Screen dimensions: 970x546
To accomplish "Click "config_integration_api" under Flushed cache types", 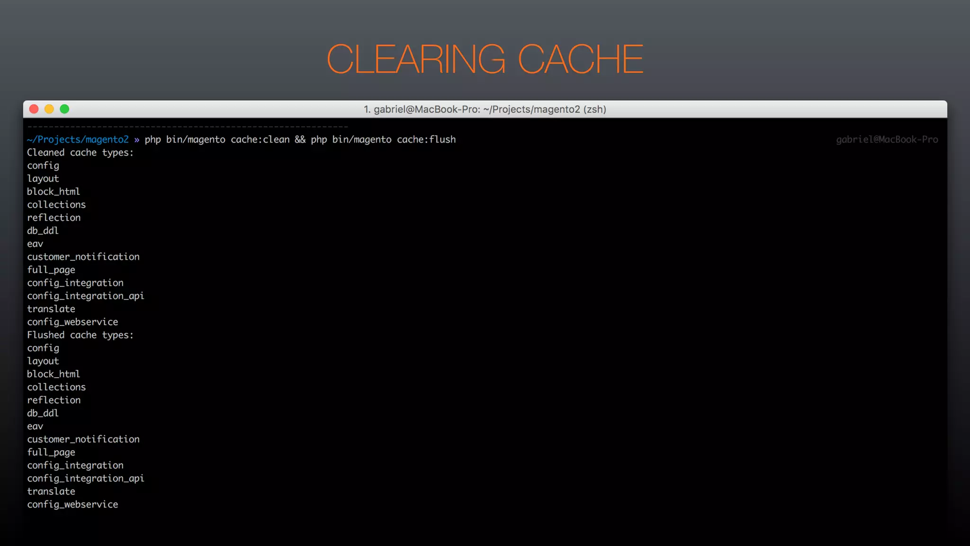I will (86, 478).
